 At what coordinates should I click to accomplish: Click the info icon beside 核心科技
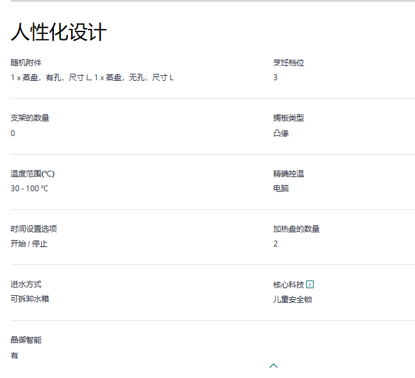point(310,284)
